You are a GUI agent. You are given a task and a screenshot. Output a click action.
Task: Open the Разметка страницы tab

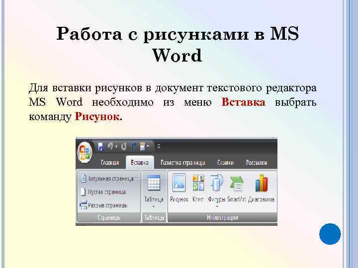pyautogui.click(x=182, y=162)
